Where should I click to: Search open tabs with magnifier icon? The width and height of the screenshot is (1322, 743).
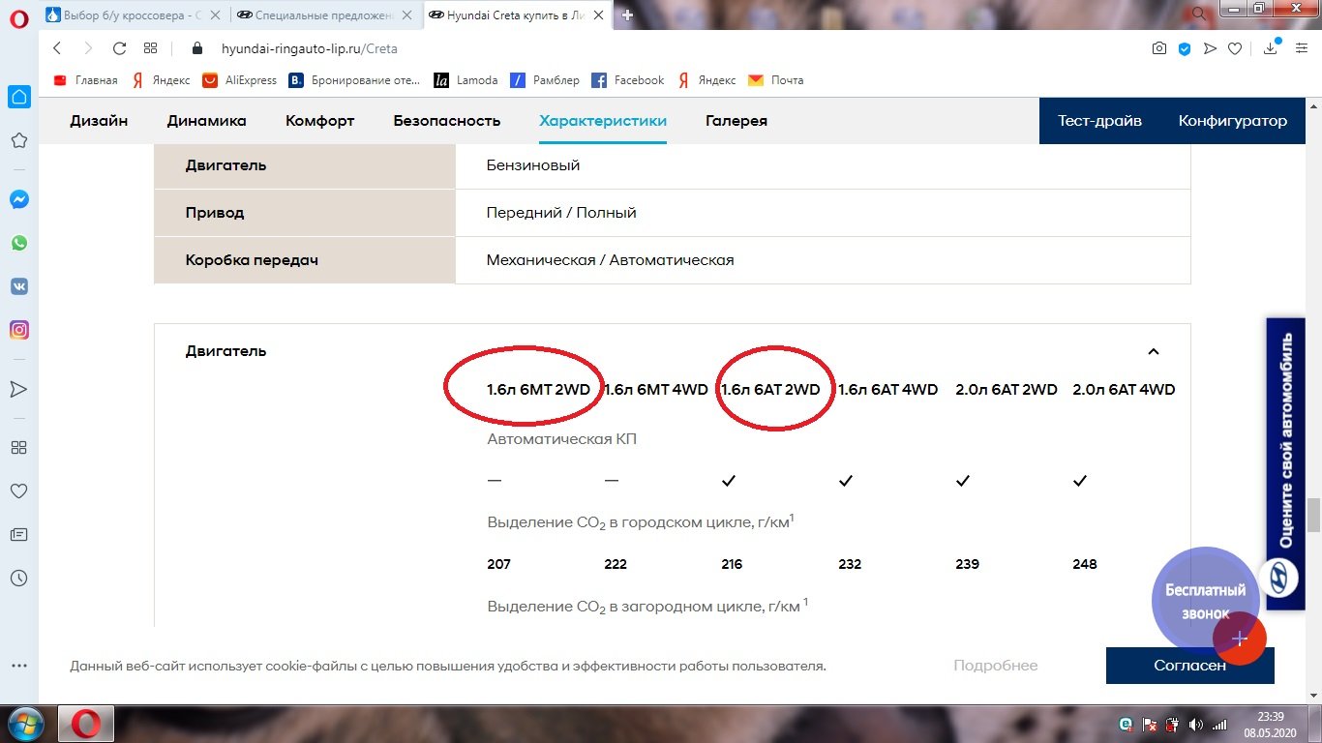[x=1201, y=14]
